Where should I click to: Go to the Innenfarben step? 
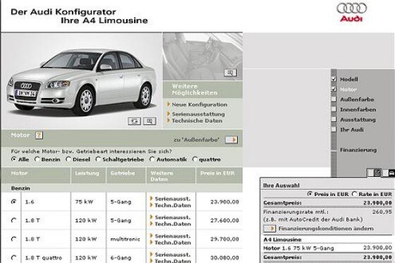coord(358,109)
